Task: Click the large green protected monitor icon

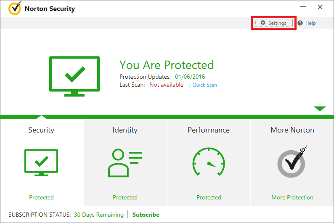Action: coord(74,75)
